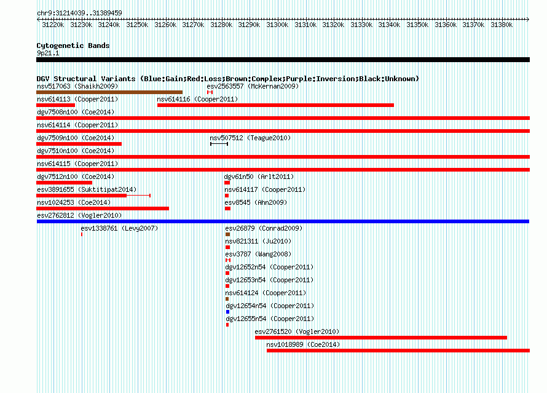The image size is (547, 393).
Task: Select the red nsv1024253 loss bar
Action: pyautogui.click(x=103, y=208)
